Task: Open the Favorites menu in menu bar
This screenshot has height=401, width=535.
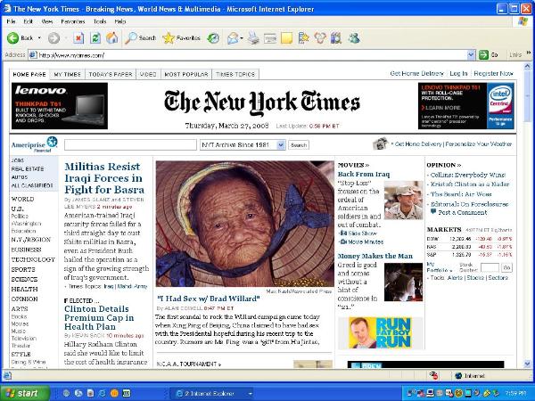Action: click(72, 20)
